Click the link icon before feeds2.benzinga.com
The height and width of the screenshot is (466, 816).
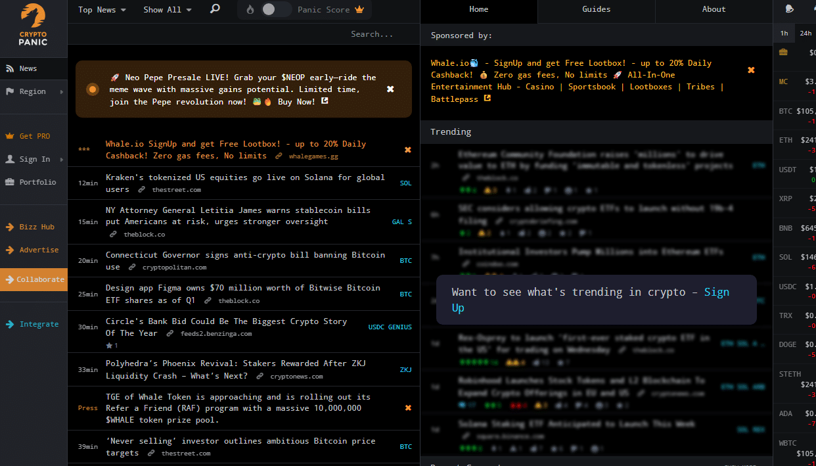(x=170, y=334)
